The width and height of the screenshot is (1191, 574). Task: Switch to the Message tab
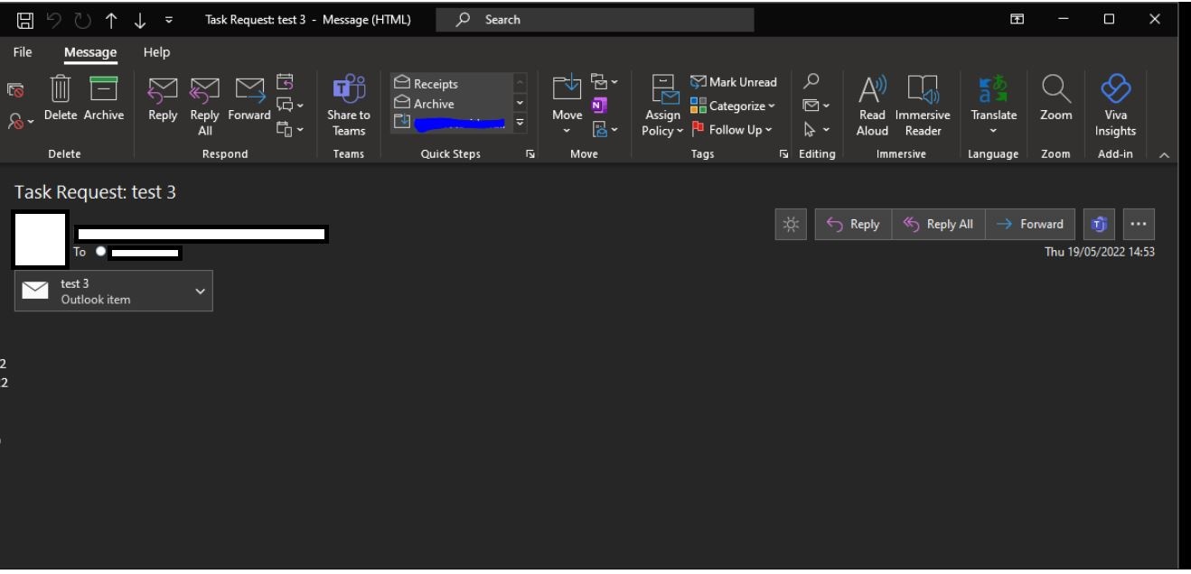tap(90, 52)
